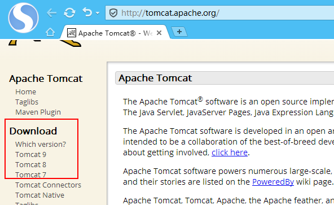Click the Sogou browser logo icon

[24, 18]
